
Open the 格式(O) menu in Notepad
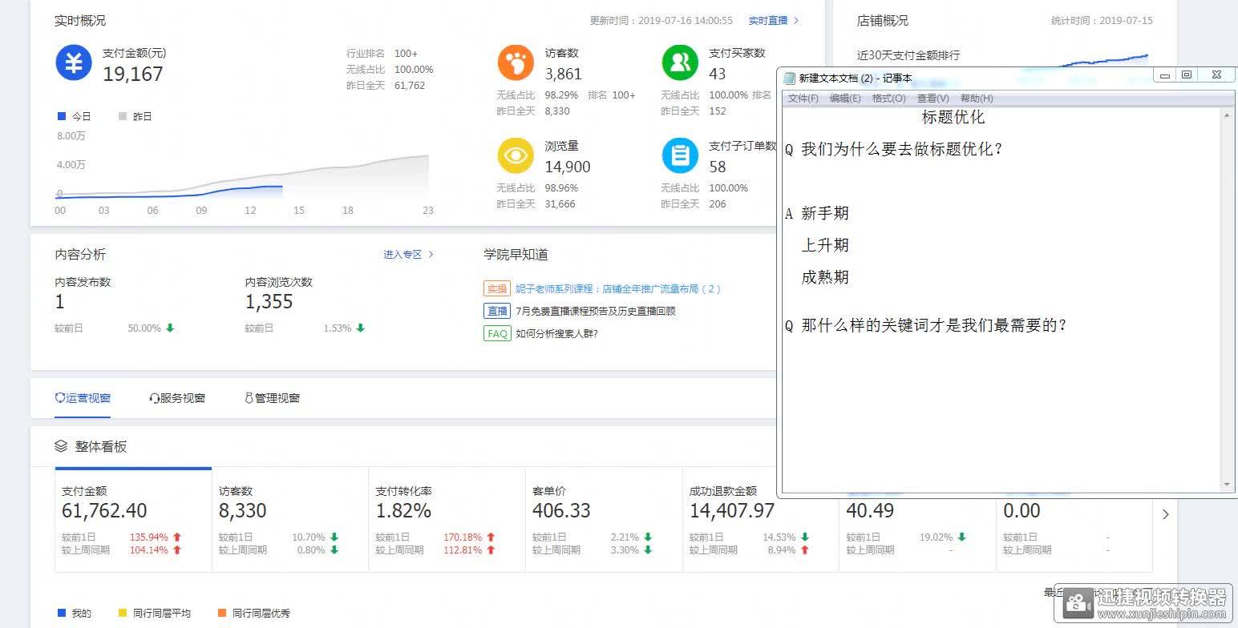tap(888, 98)
